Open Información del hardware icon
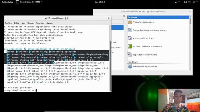The height and width of the screenshot is (112, 200). (x=130, y=66)
